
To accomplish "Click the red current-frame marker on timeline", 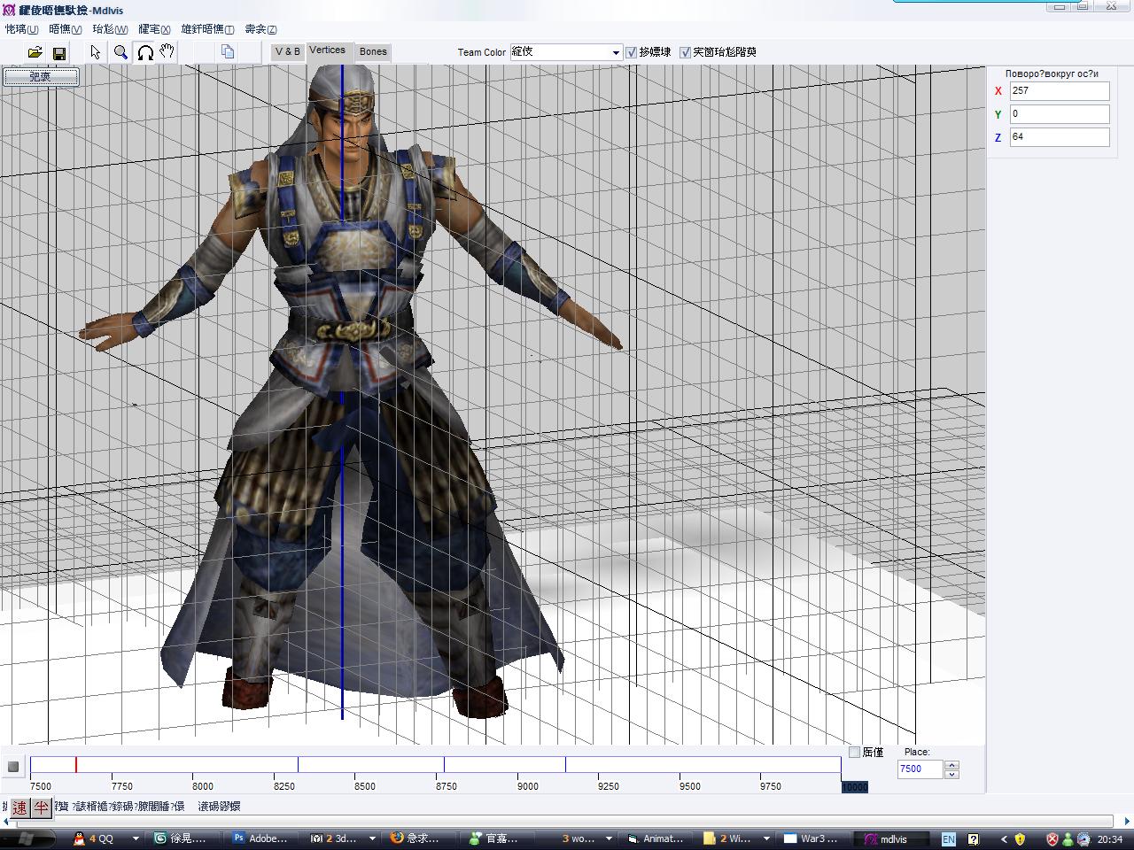I will coord(76,765).
